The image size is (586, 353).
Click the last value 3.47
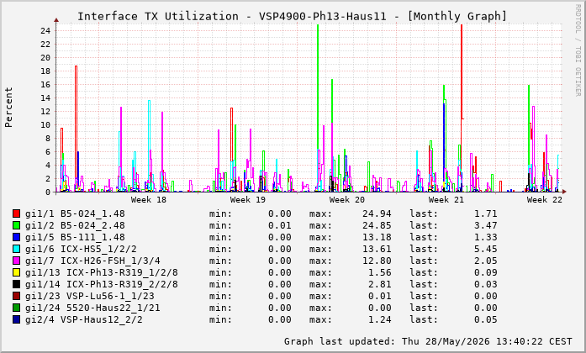486,225
